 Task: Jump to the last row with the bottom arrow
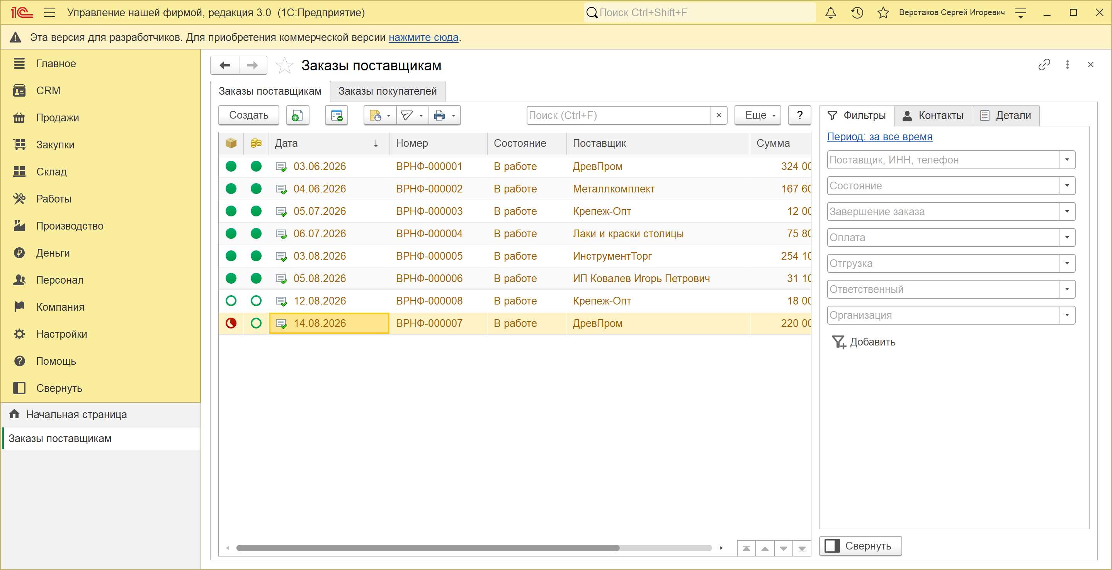802,548
